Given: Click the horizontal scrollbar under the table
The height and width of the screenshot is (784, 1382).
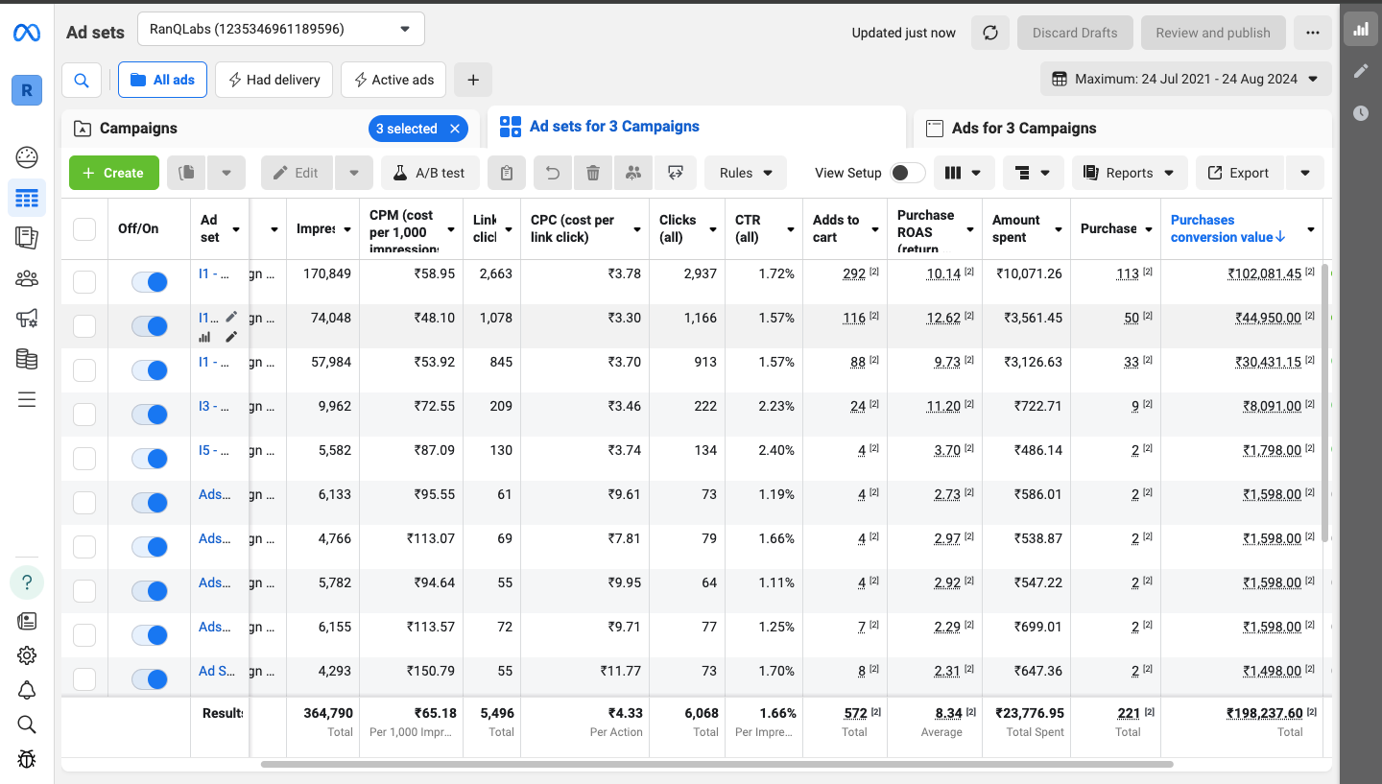Looking at the screenshot, I should pos(716,765).
